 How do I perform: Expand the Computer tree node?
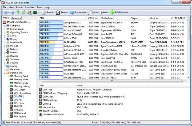[x=5, y=26]
